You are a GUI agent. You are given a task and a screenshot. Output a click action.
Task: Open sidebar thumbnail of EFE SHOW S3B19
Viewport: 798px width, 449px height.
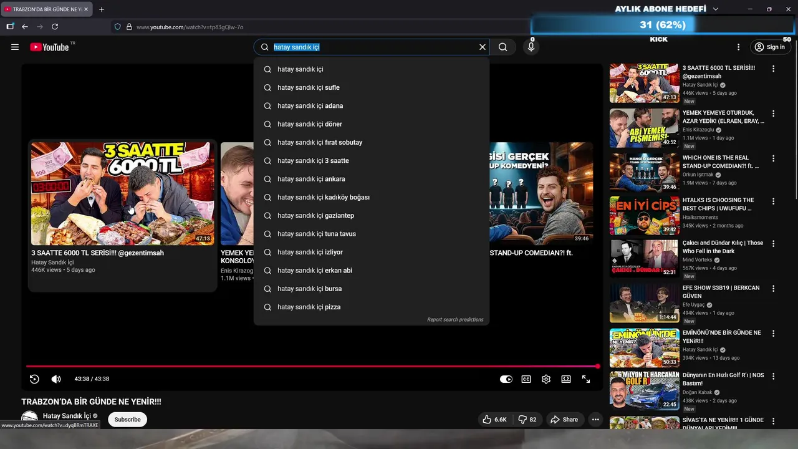tap(645, 303)
